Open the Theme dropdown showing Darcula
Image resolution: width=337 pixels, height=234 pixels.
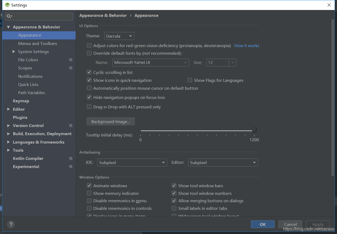(x=119, y=36)
